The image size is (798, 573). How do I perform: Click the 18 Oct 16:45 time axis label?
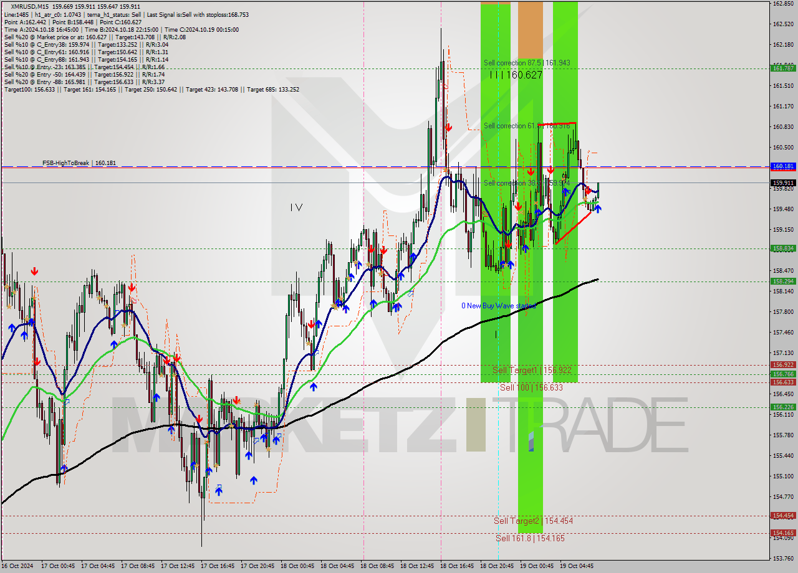[456, 566]
